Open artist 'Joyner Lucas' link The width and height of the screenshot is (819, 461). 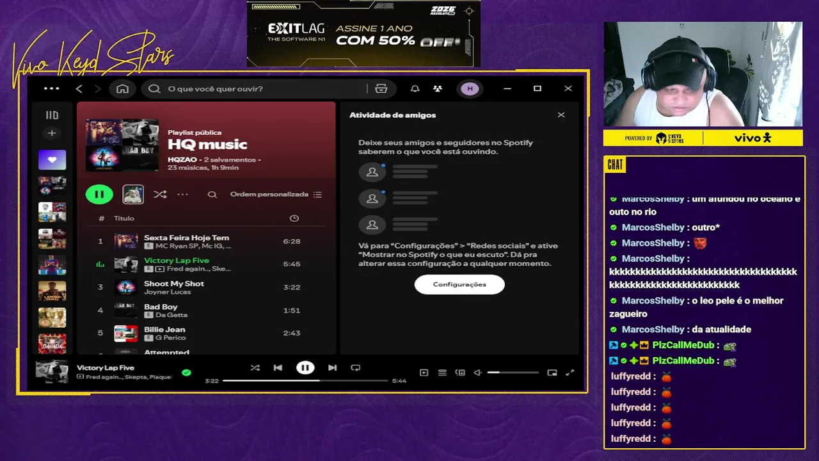coord(168,292)
